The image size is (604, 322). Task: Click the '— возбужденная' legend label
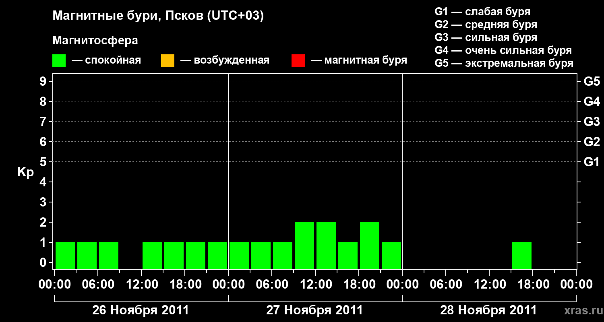coord(225,60)
